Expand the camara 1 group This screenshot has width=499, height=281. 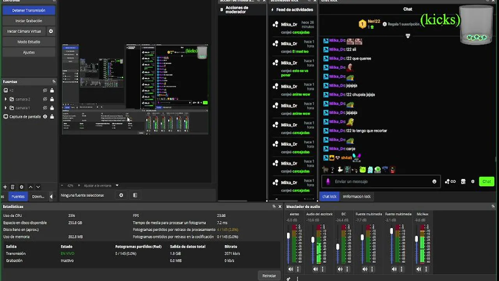pyautogui.click(x=5, y=108)
